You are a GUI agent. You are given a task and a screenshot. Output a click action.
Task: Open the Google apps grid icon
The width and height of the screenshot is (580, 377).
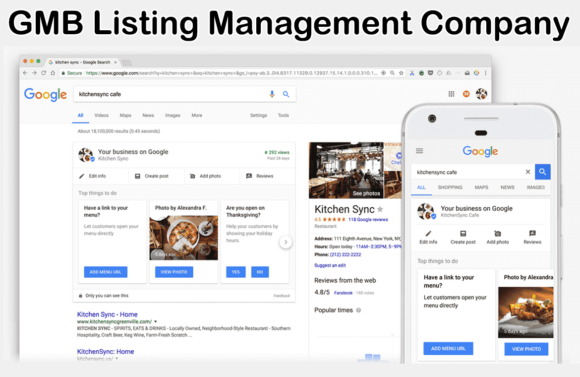[x=451, y=94]
